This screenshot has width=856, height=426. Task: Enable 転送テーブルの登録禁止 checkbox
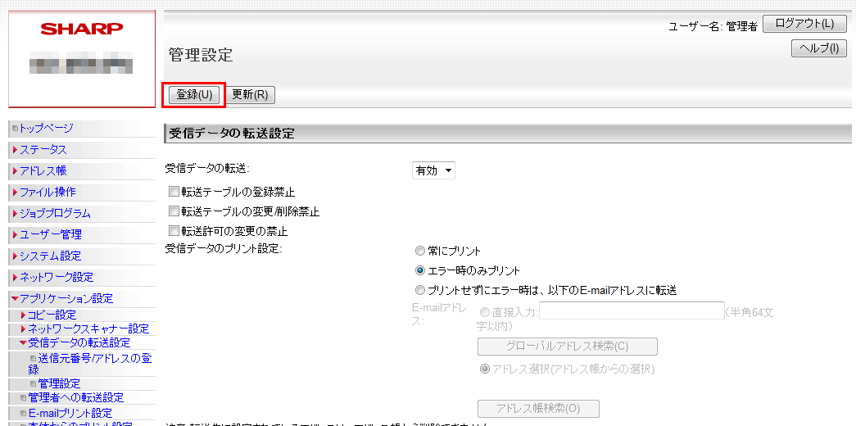pyautogui.click(x=174, y=192)
